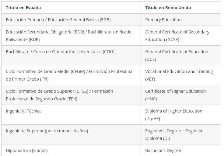Click the 'General Certificate of Education' text
The image size is (224, 156).
[177, 52]
